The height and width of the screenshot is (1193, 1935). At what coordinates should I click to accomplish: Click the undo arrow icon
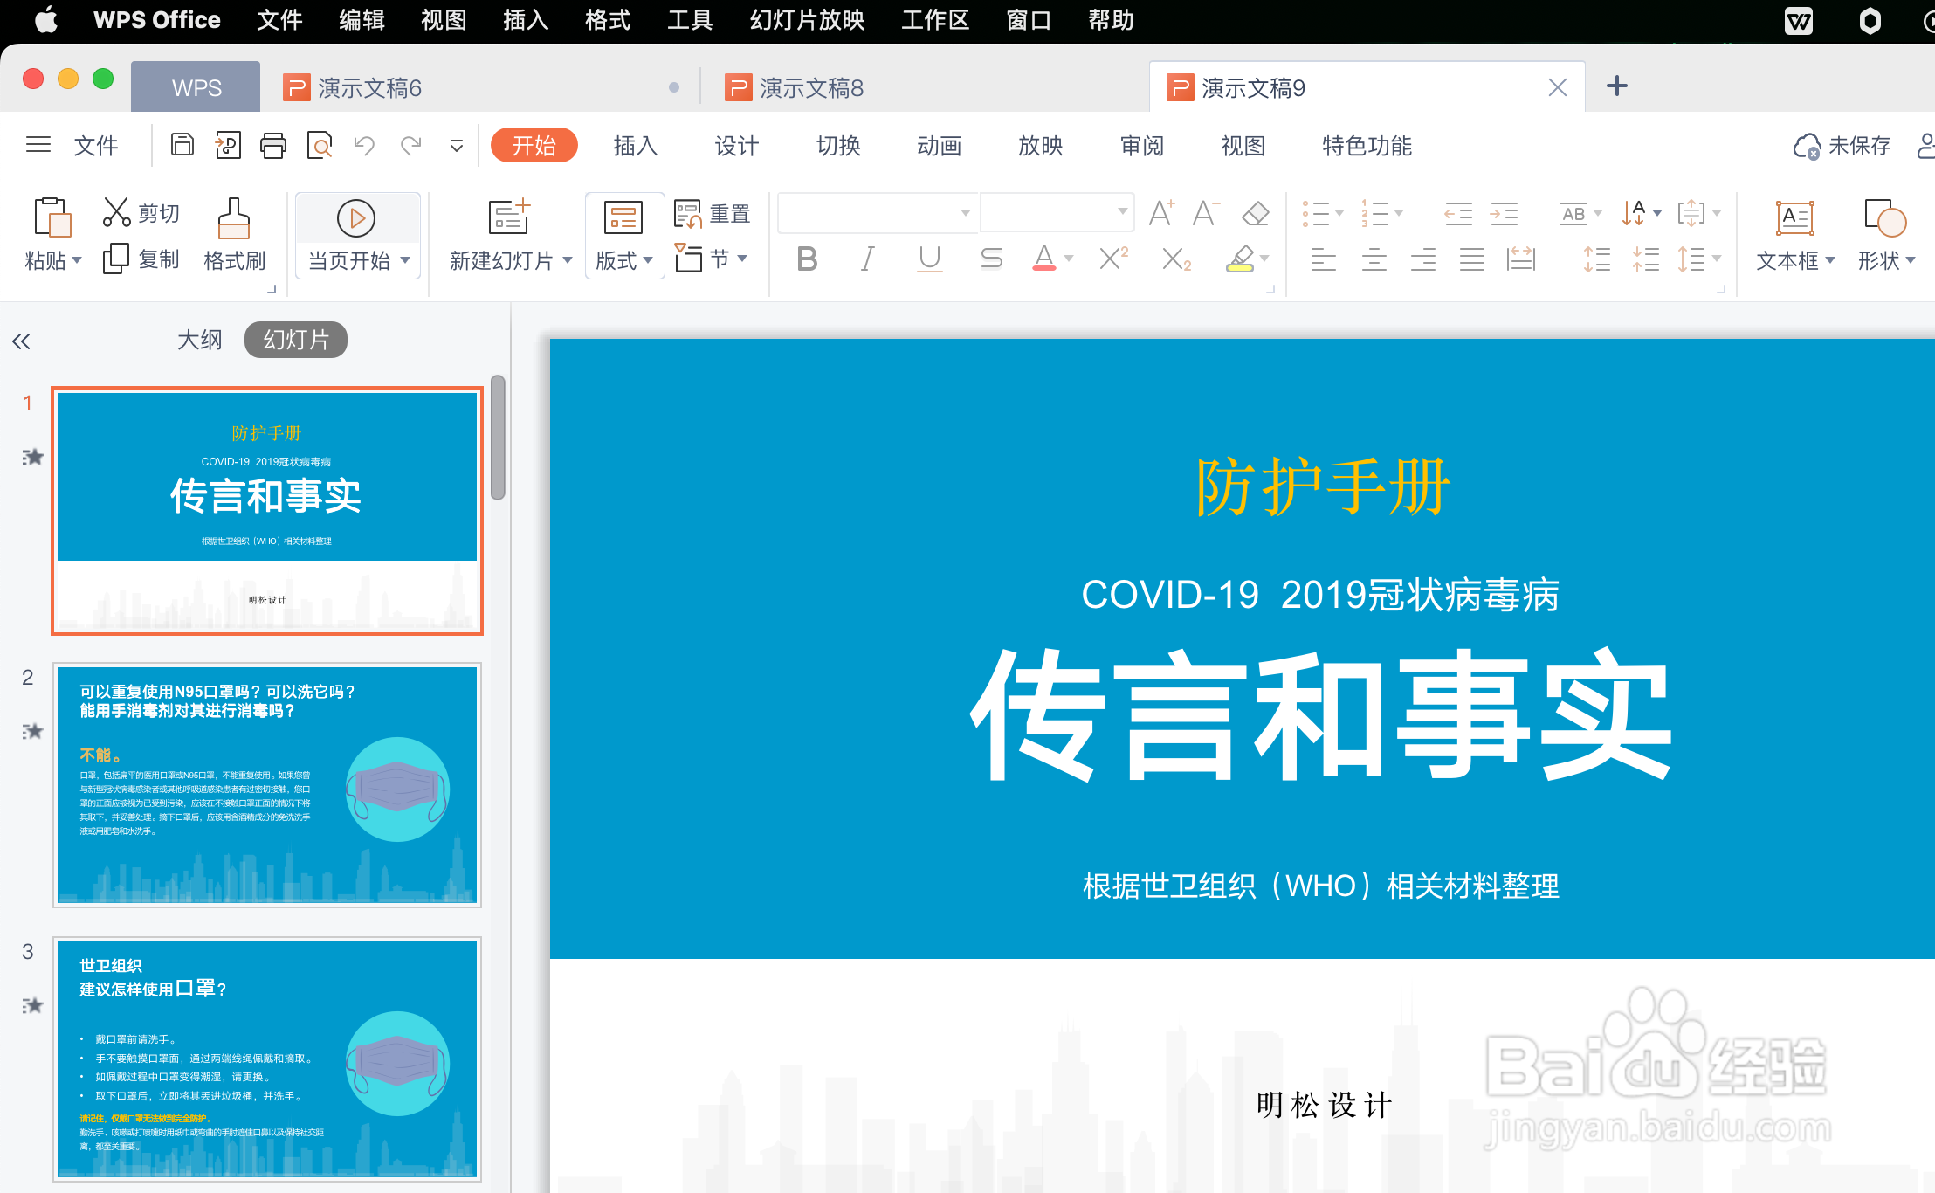point(364,145)
